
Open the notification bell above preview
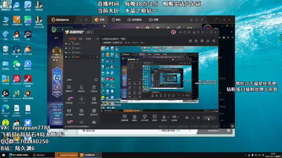pos(208,41)
